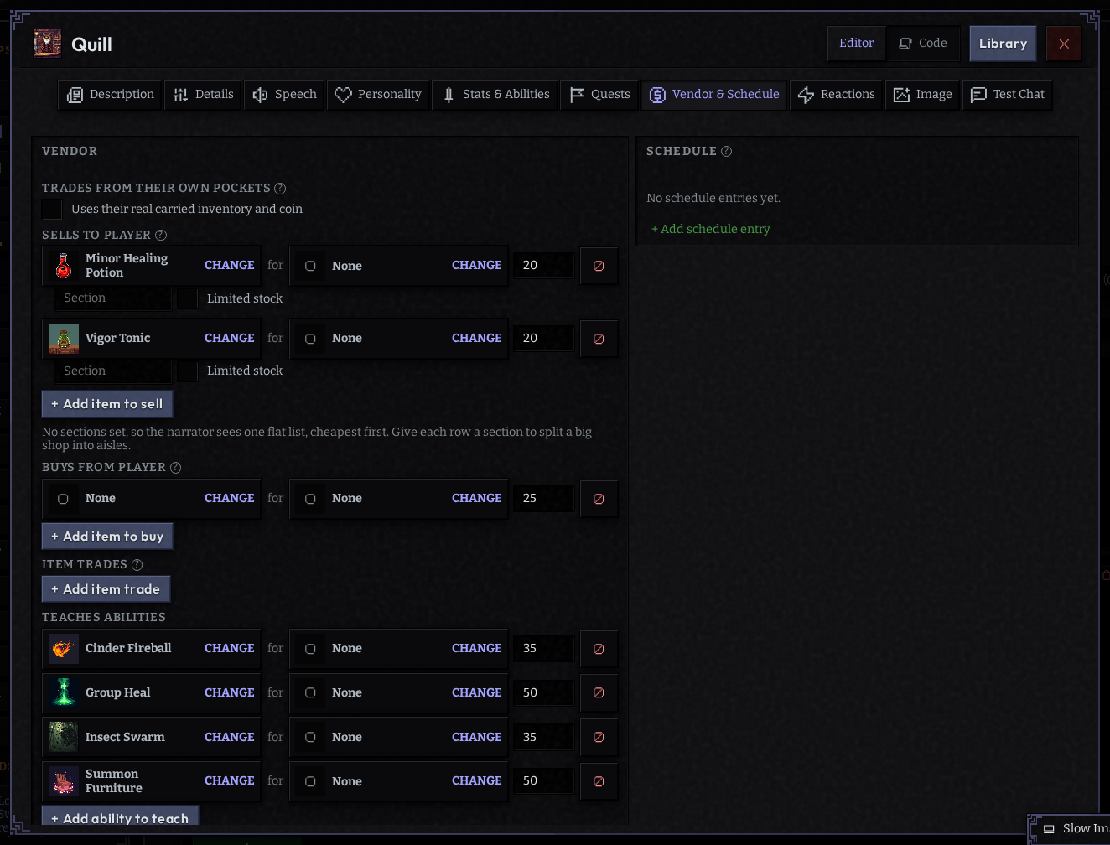Open the Library panel
This screenshot has width=1110, height=845.
(x=1003, y=44)
